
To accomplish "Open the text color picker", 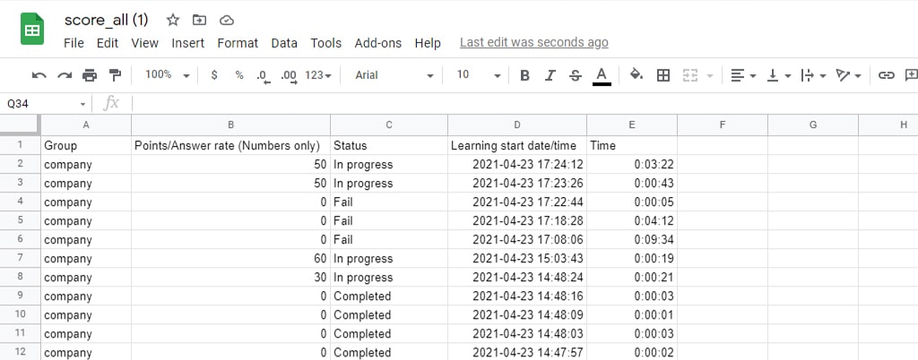I will coord(602,75).
